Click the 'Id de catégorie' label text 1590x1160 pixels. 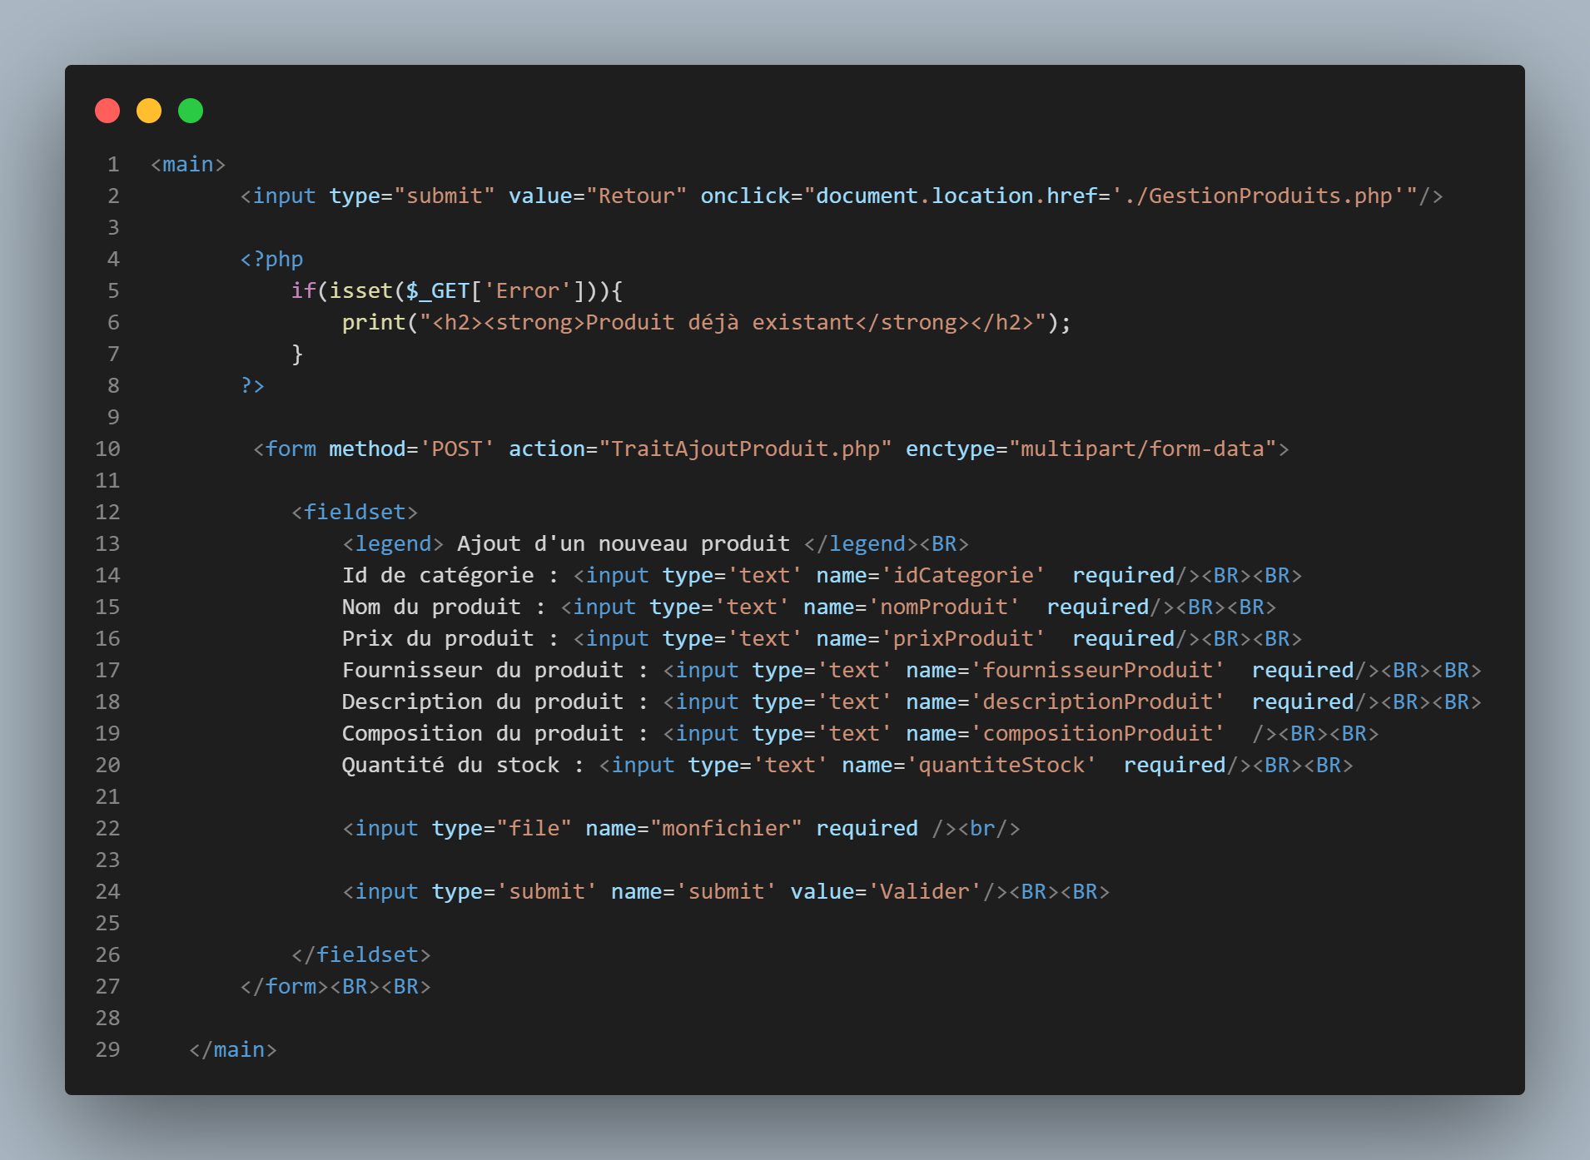coord(438,576)
